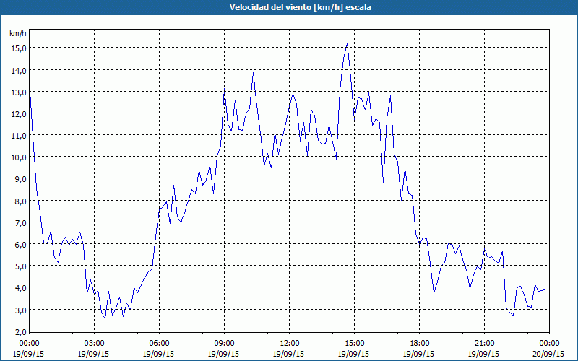The height and width of the screenshot is (361, 578).
Task: Click the 6,0 y-axis label
Action: point(20,245)
